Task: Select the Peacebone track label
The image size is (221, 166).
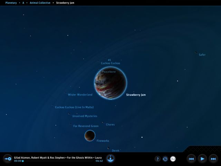Action: pyautogui.click(x=109, y=72)
